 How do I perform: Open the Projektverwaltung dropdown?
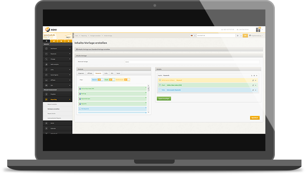pos(256,36)
